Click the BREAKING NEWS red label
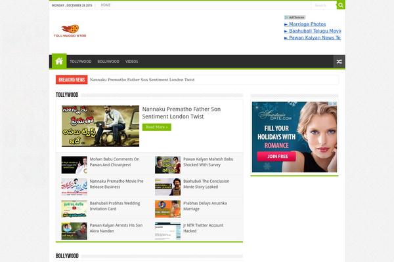This screenshot has height=262, width=394. click(x=72, y=80)
